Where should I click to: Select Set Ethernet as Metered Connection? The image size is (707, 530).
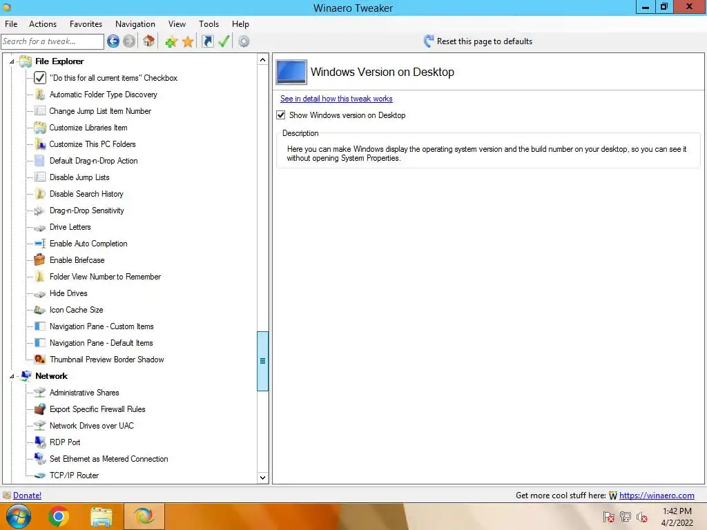pos(108,459)
